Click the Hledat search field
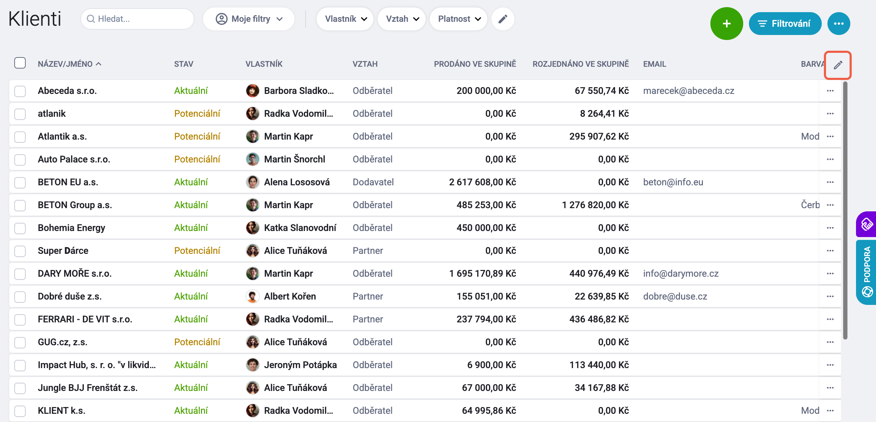 pos(137,19)
